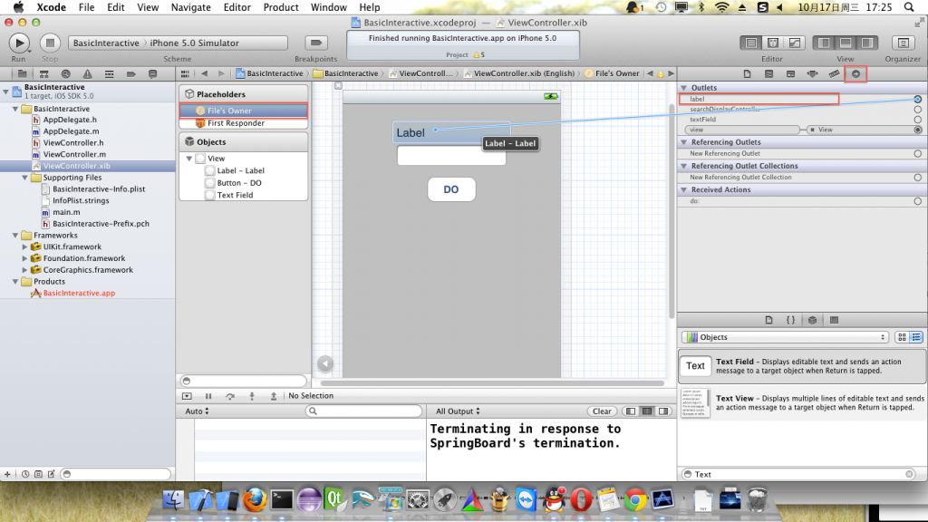The height and width of the screenshot is (522, 928).
Task: Collapse the Received Actions section
Action: pyautogui.click(x=684, y=189)
